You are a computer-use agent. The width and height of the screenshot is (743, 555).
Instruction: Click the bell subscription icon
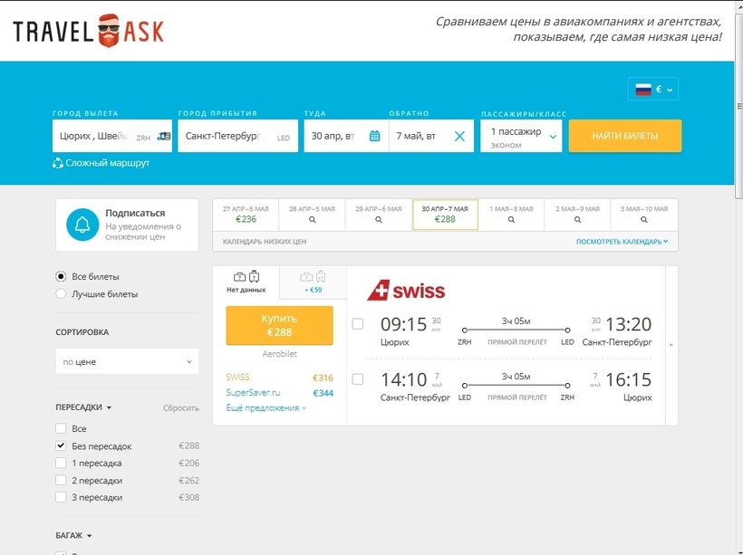coord(82,225)
